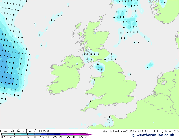Click the legend label '20'

pyautogui.click(x=48, y=137)
